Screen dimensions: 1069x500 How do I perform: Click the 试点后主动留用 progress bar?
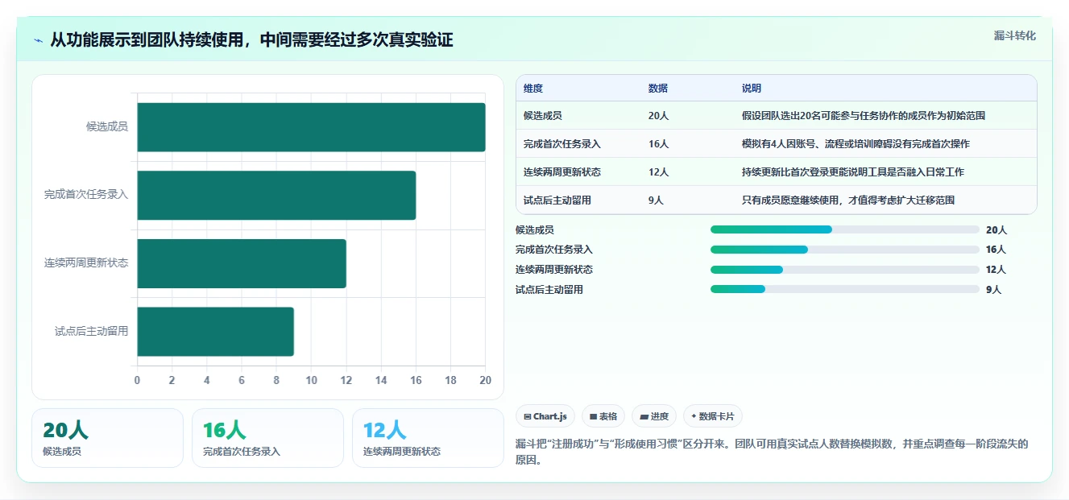pyautogui.click(x=844, y=289)
